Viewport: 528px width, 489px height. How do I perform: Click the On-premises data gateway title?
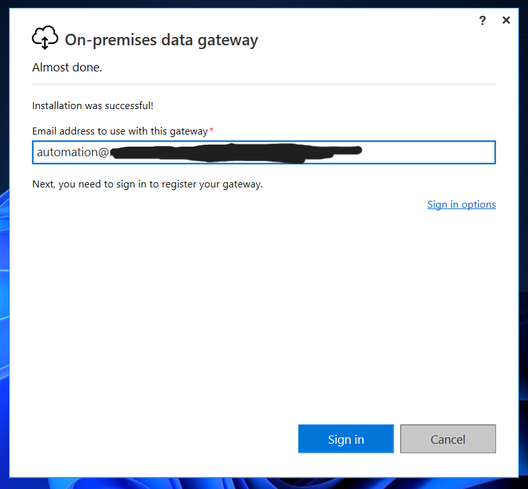click(161, 40)
